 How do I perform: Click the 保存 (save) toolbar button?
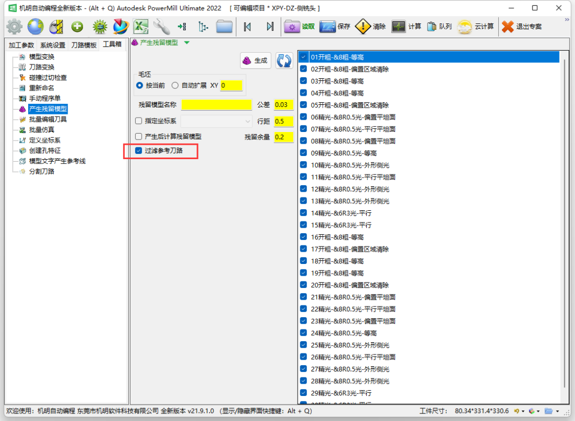pos(335,27)
